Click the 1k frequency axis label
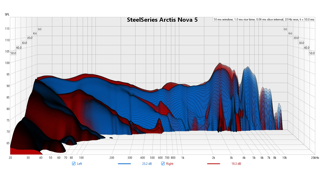Screen dimensions: 320x180 [x=183, y=158]
